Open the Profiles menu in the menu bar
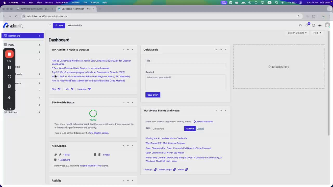The width and height of the screenshot is (333, 187). (75, 2)
